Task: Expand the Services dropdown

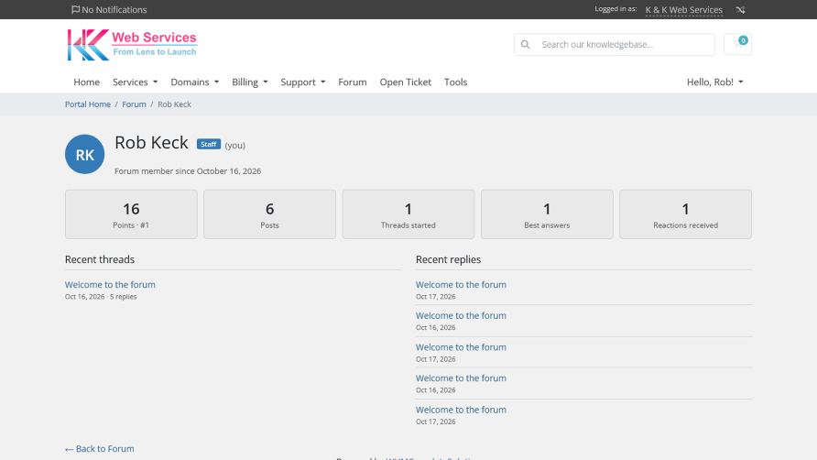Action: point(135,82)
